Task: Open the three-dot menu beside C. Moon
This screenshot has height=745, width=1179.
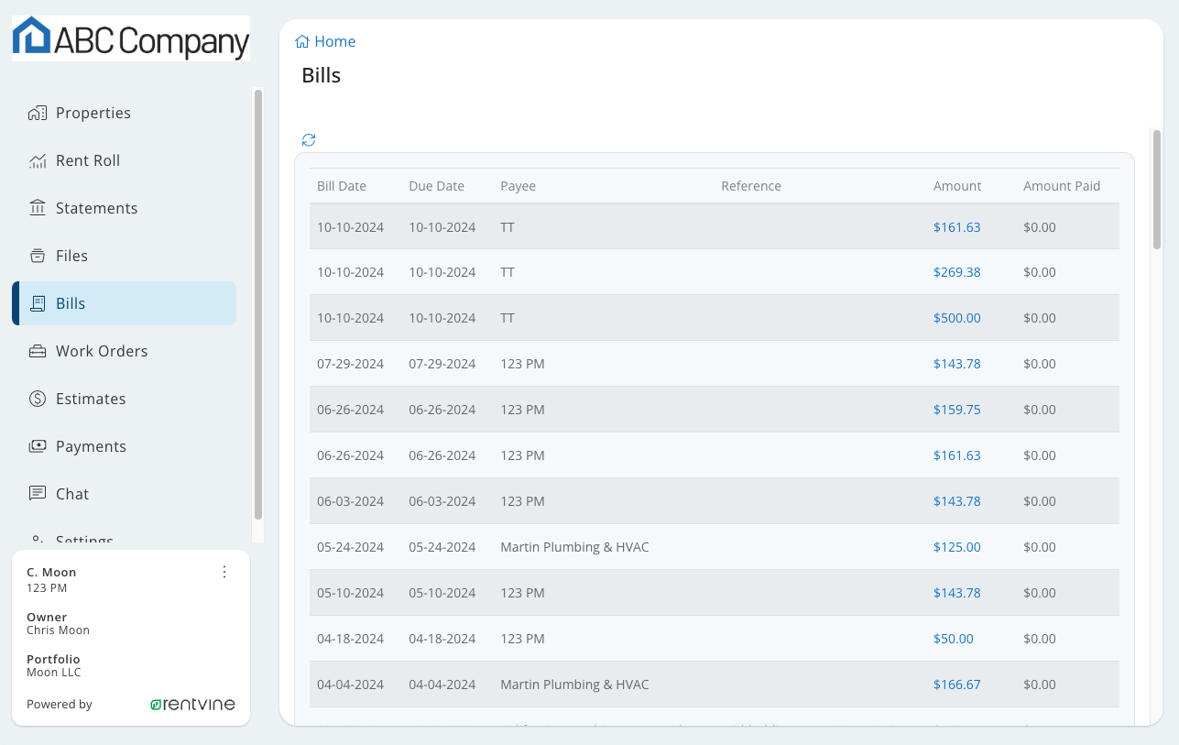Action: pyautogui.click(x=224, y=572)
